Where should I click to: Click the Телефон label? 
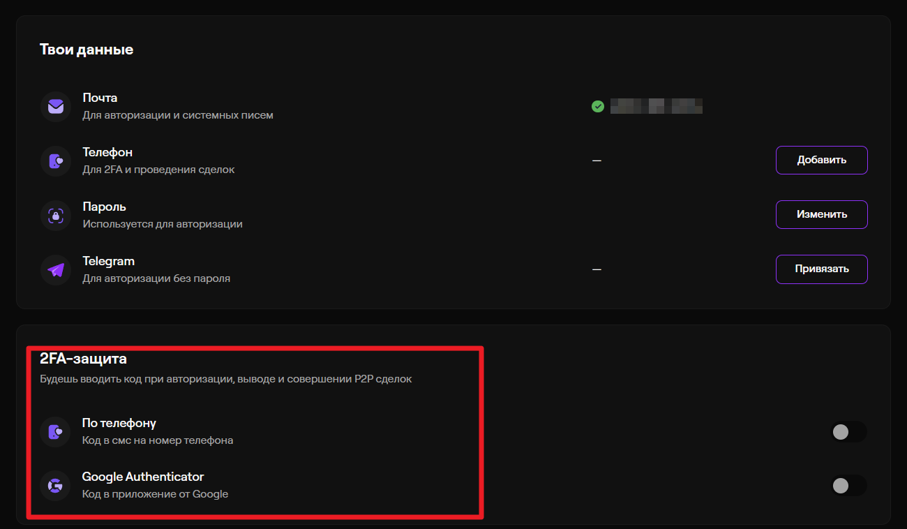coord(107,152)
